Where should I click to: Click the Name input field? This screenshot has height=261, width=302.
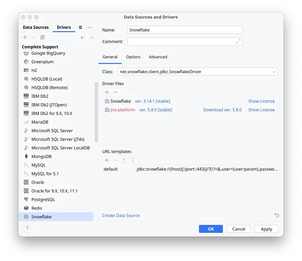click(x=185, y=30)
